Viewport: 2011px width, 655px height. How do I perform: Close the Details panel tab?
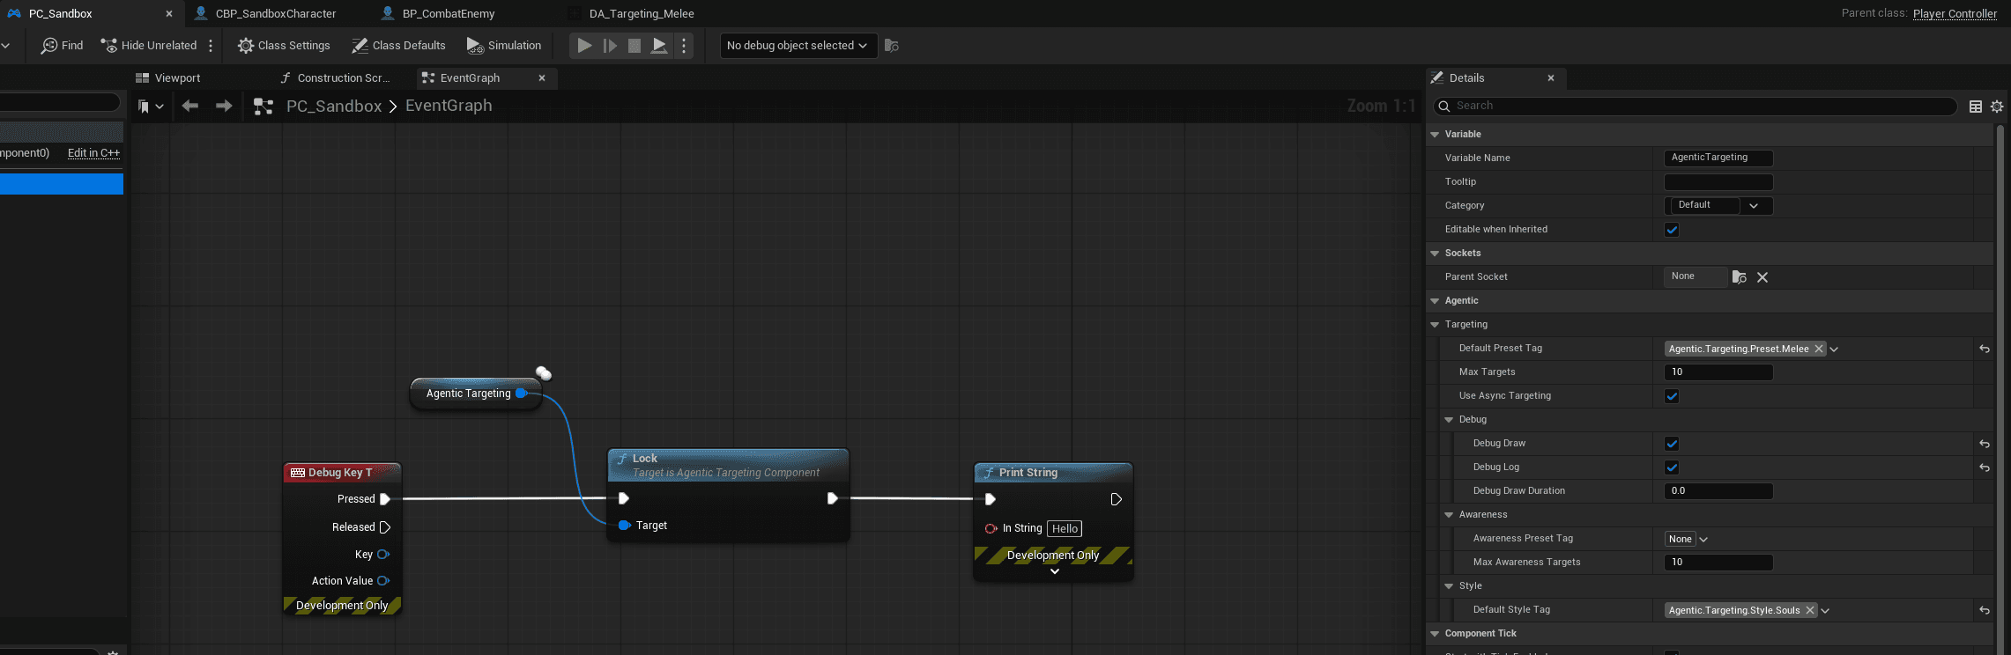(x=1551, y=78)
